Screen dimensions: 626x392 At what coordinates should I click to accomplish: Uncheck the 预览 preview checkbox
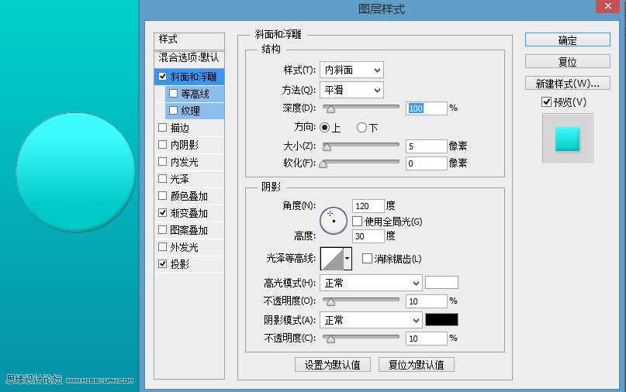[546, 102]
